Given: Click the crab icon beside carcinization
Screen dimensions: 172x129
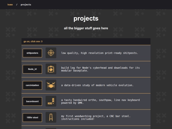Looking at the screenshot, I should [x=51, y=85].
